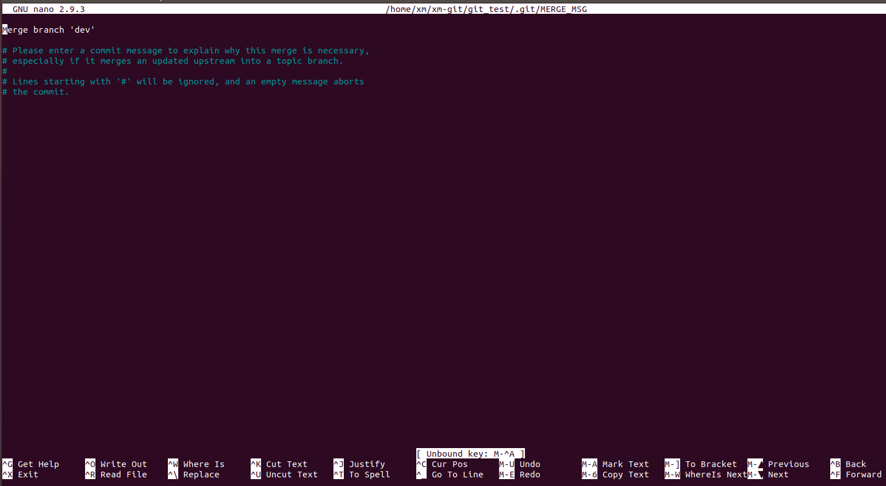Click the Copy Text shortcut

tap(625, 475)
